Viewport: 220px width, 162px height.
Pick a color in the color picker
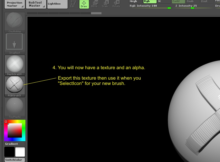[15, 130]
